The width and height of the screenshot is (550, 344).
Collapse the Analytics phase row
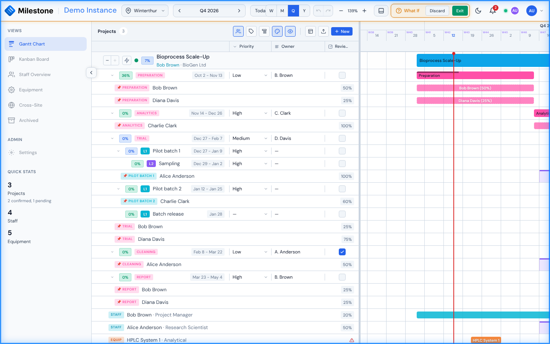point(112,113)
